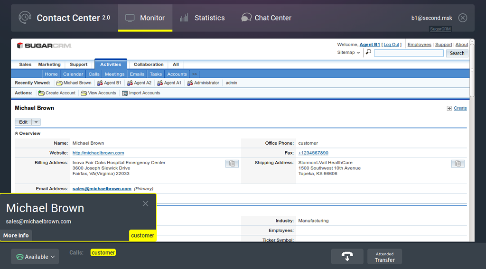Open the michaelbrown.com website link

pos(98,153)
